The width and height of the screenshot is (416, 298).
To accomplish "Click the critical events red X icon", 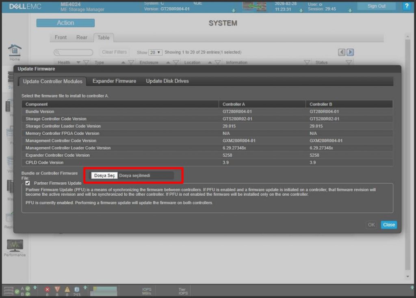I will (x=47, y=289).
